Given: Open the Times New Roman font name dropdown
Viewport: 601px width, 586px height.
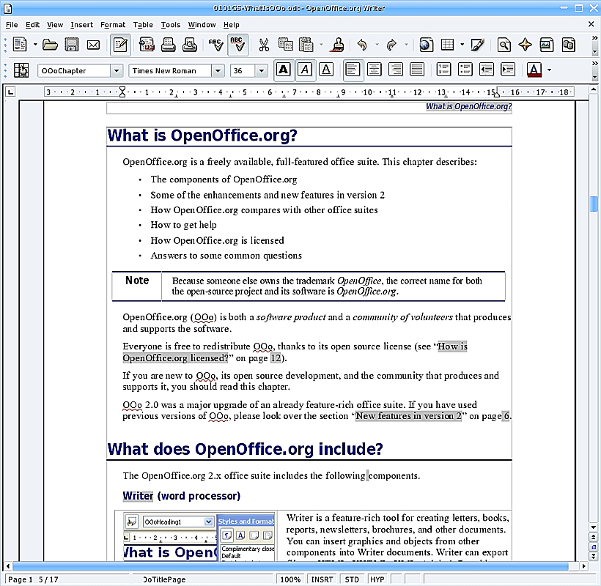Looking at the screenshot, I should click(217, 70).
